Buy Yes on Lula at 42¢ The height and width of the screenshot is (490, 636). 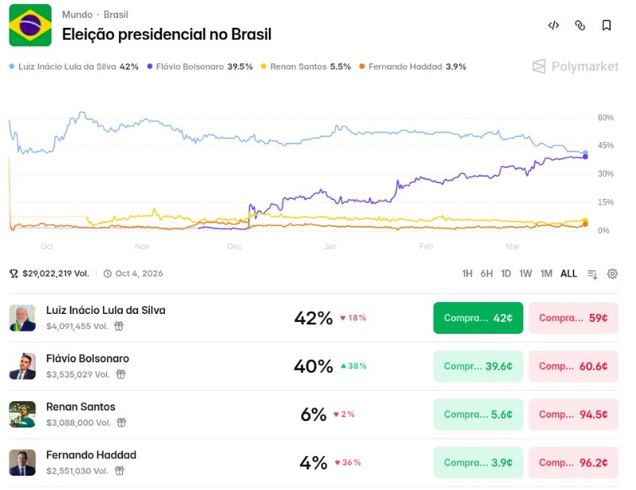click(478, 318)
